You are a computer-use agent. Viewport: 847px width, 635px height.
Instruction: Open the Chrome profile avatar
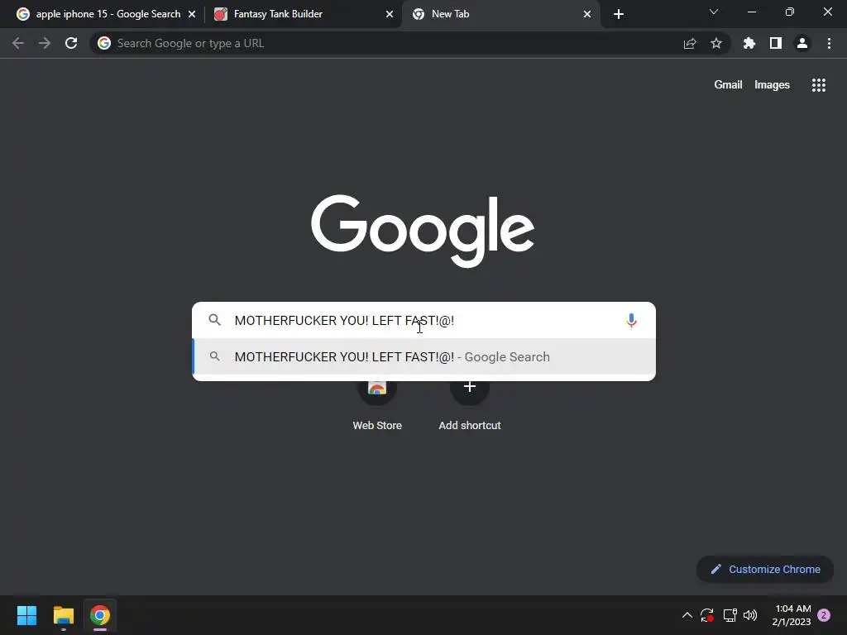pos(802,43)
